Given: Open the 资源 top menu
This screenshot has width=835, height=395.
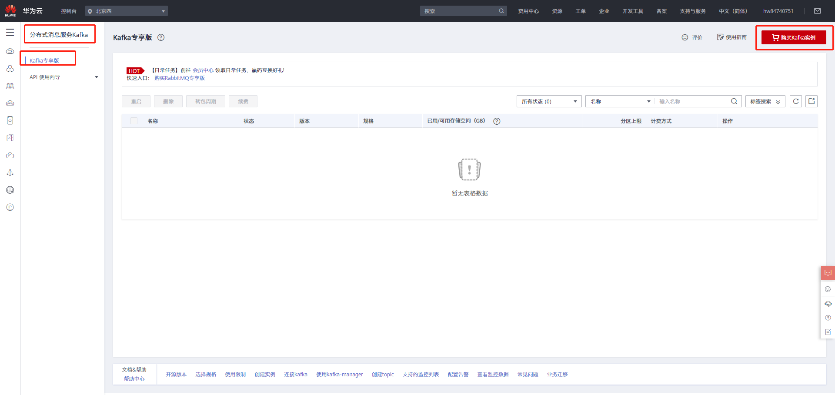Looking at the screenshot, I should click(x=557, y=11).
